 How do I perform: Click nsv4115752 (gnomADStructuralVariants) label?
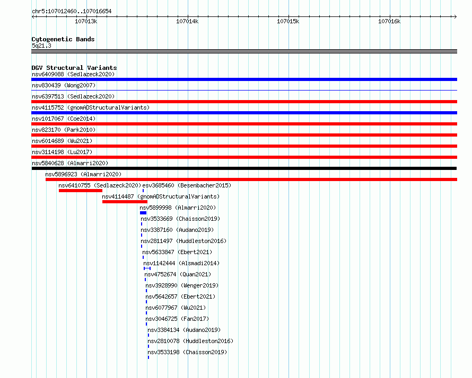click(x=91, y=107)
